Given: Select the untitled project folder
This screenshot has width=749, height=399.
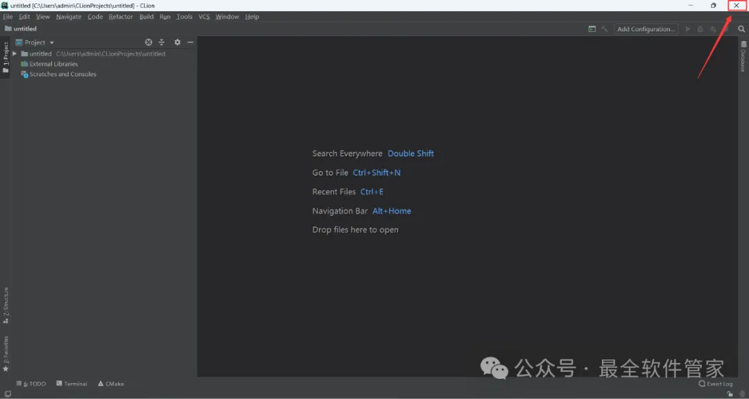Looking at the screenshot, I should 40,54.
